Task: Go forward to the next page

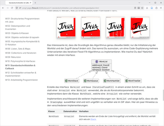Action: coord(8,8)
